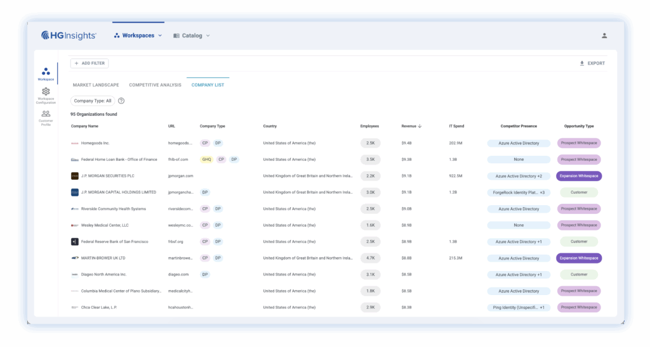Expand the Catalog dropdown menu
The image size is (650, 347).
pos(191,35)
